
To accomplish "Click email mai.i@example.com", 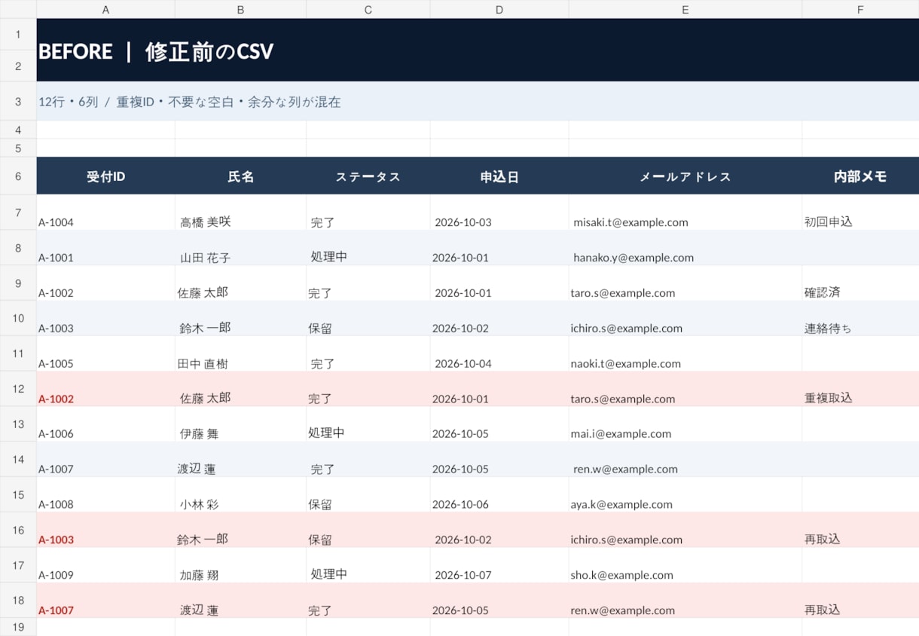I will click(x=621, y=433).
